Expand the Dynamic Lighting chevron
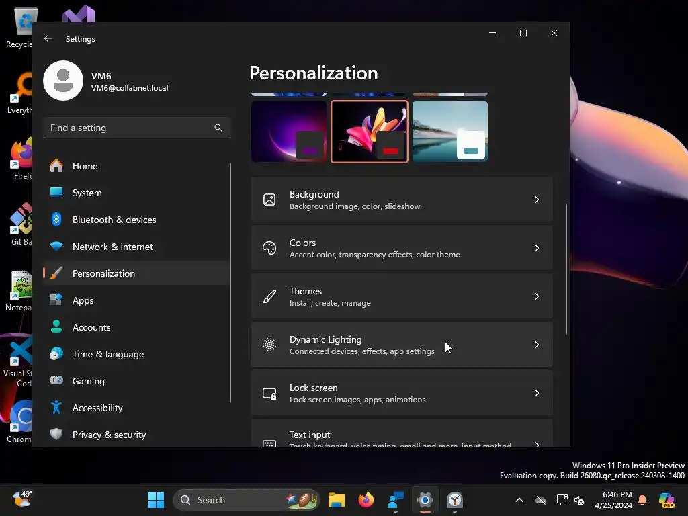This screenshot has height=516, width=688. coord(537,345)
